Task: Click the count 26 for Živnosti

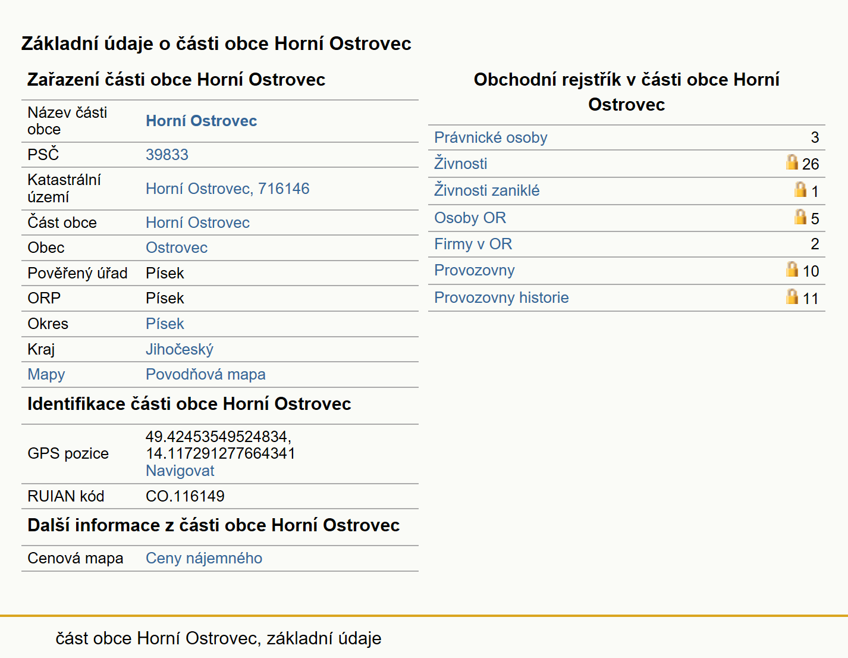Action: click(811, 164)
